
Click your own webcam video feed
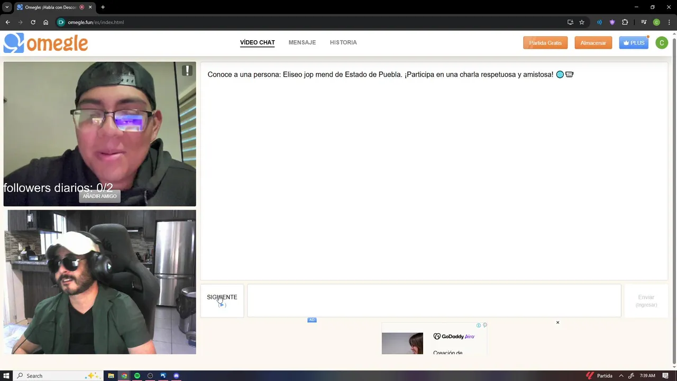click(99, 282)
